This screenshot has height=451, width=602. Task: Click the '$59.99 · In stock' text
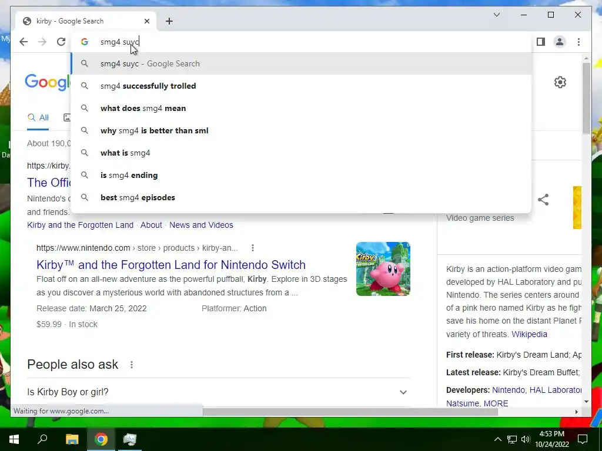point(67,324)
